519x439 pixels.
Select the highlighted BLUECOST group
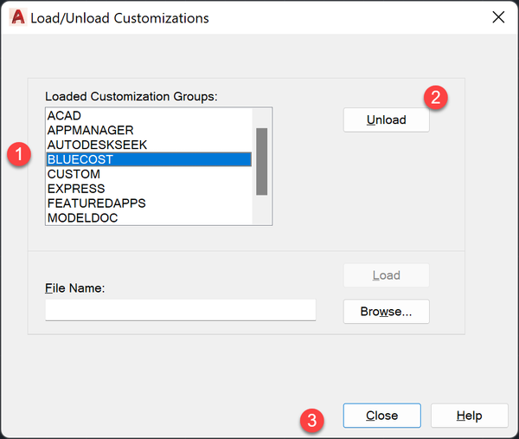80,159
